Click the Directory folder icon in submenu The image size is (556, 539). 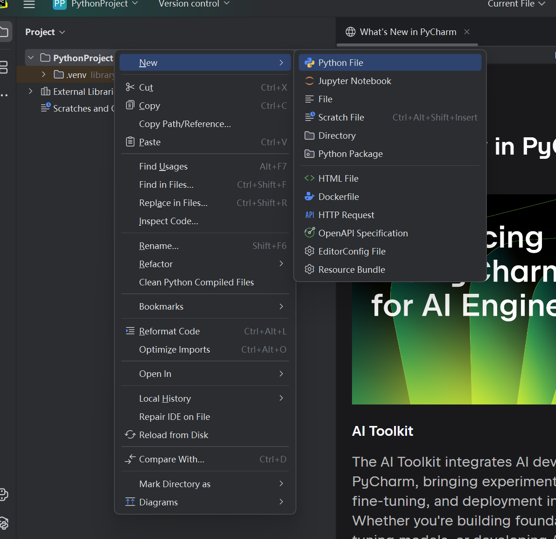(309, 135)
